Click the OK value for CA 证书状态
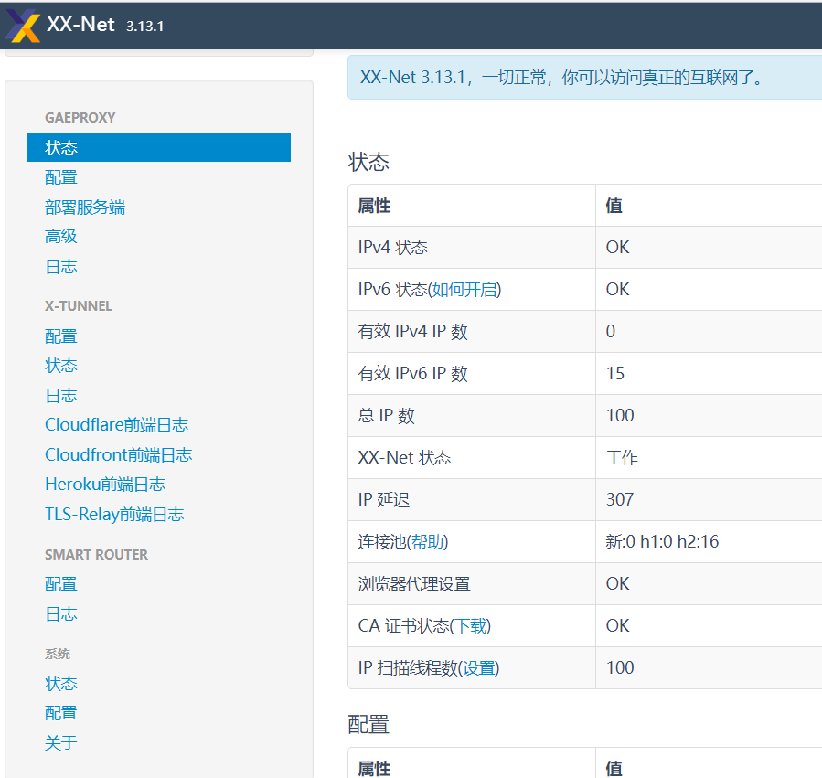The height and width of the screenshot is (778, 822). tap(617, 625)
